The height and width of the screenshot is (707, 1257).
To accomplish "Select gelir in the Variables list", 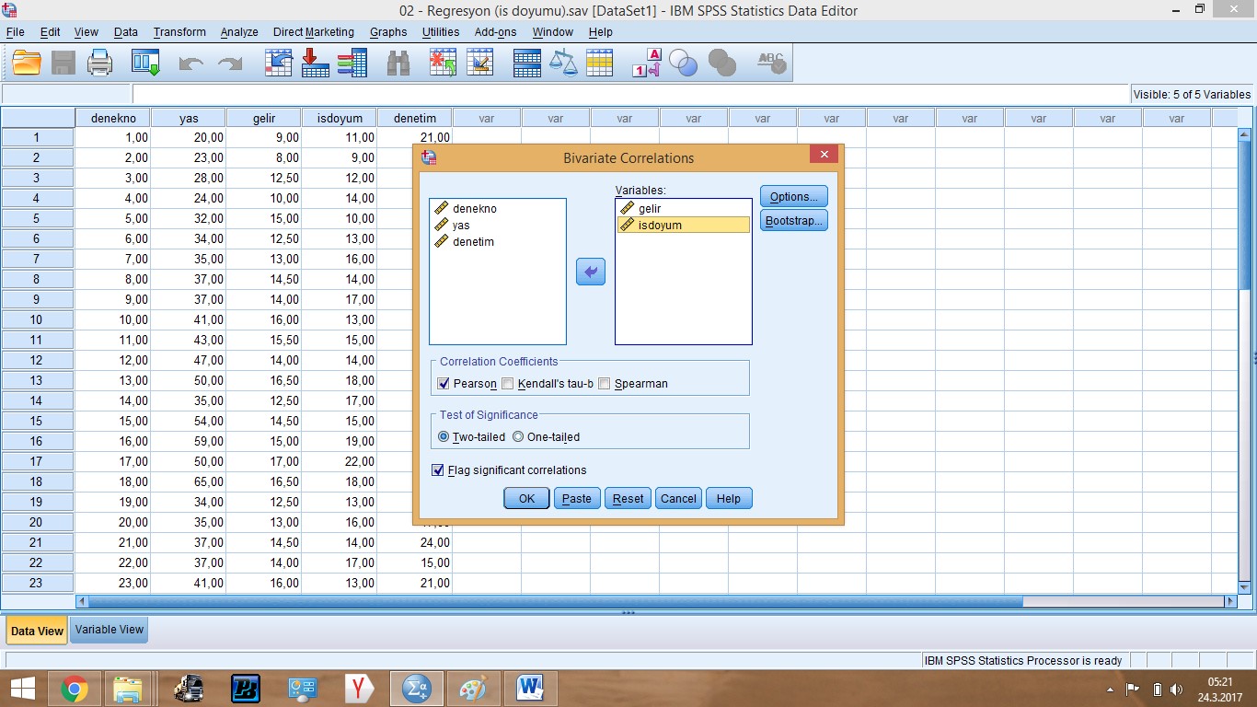I will click(x=684, y=209).
